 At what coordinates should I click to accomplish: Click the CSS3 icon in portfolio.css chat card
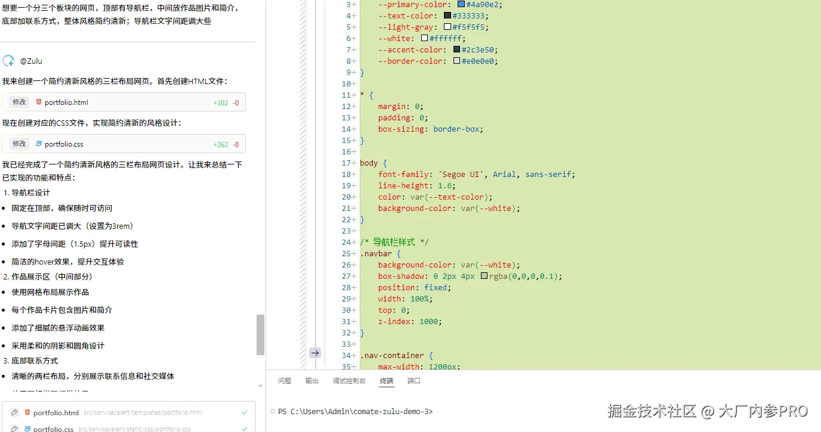(39, 144)
